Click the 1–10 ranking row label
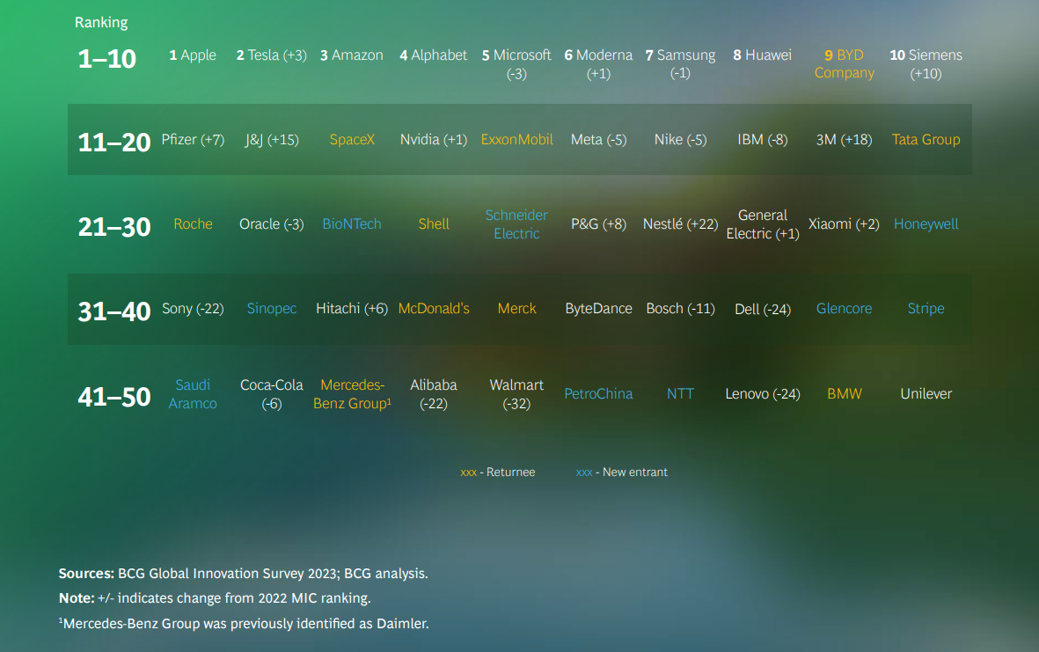Screen dimensions: 1039x652 tap(107, 59)
